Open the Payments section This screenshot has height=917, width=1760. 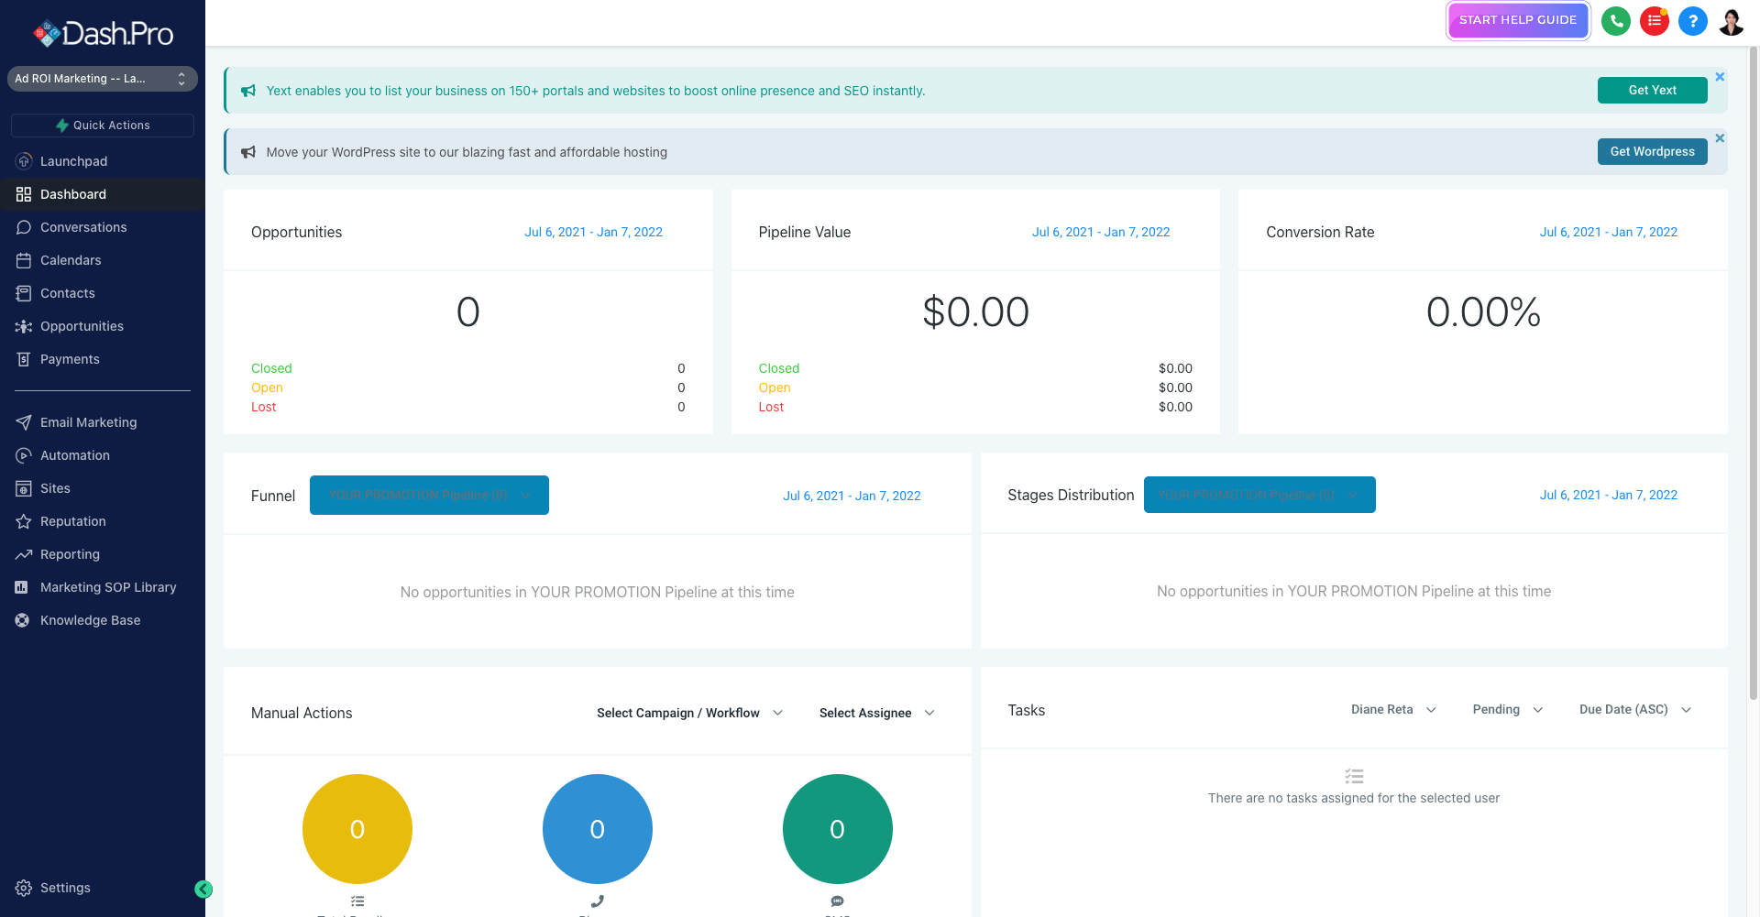click(68, 359)
